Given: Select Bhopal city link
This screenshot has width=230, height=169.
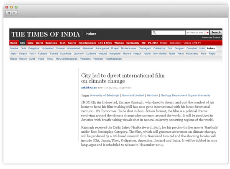Looking at the screenshot, I should point(115,48).
